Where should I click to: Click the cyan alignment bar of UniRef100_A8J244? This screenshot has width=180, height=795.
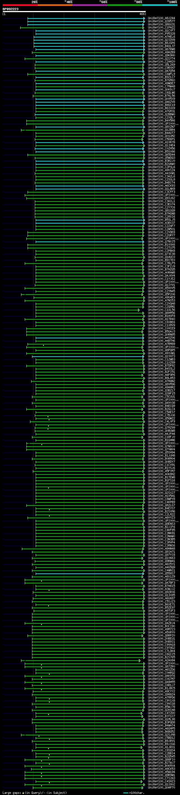(x=86, y=18)
